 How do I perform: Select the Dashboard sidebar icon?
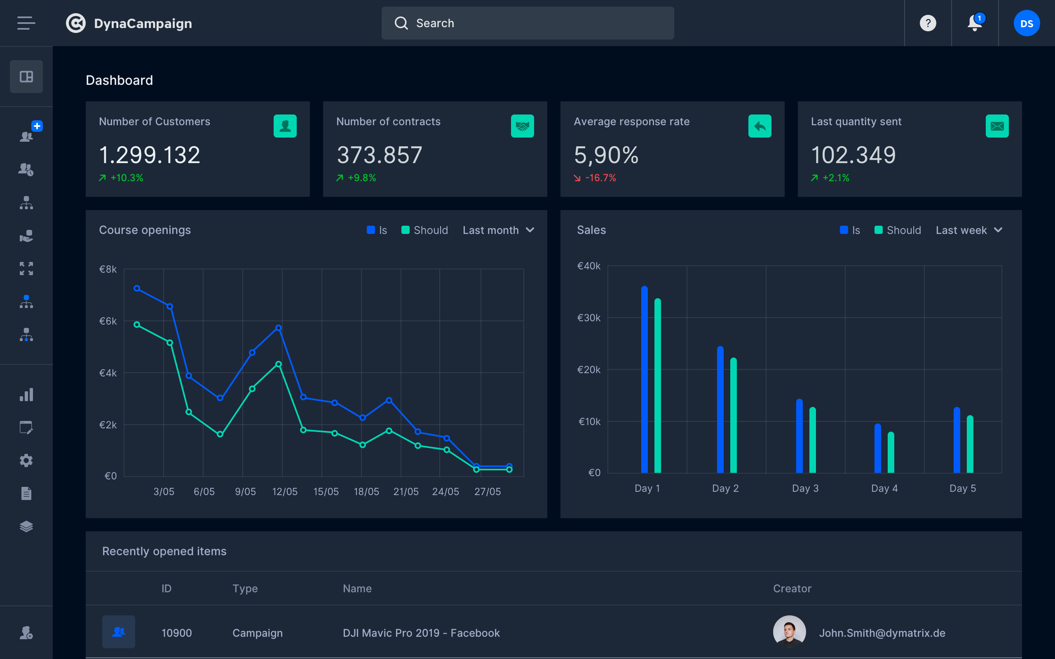point(26,77)
